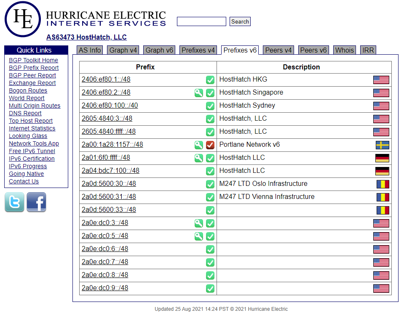Open World Report link
This screenshot has height=315, width=404.
pyautogui.click(x=27, y=98)
